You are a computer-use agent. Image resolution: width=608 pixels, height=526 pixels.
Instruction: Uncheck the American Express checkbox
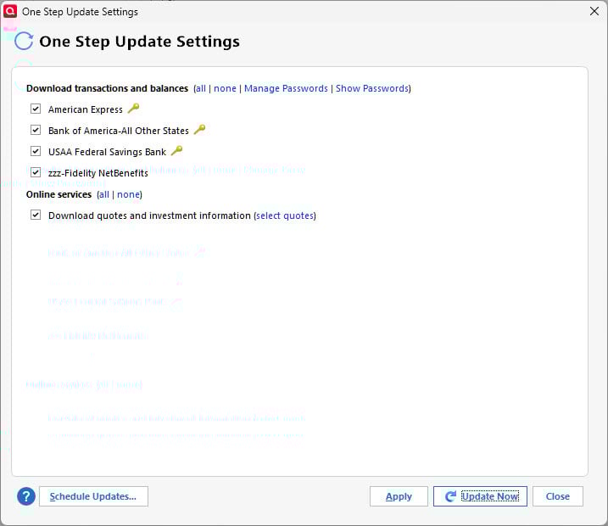pos(36,109)
